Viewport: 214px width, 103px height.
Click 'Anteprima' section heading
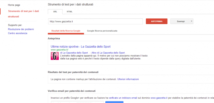coord(54,39)
